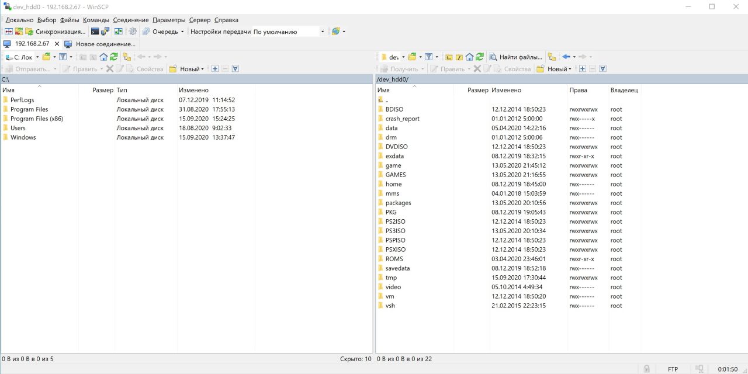Select the PS3ISO folder in remote panel
This screenshot has height=374, width=748.
point(395,231)
